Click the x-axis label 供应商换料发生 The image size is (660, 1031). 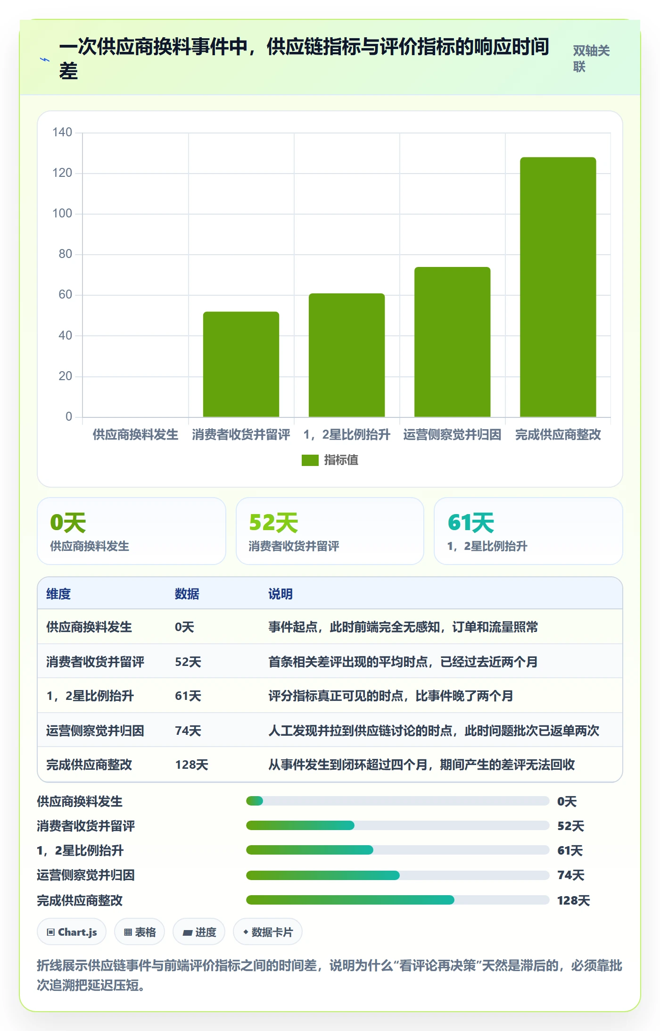click(x=135, y=434)
